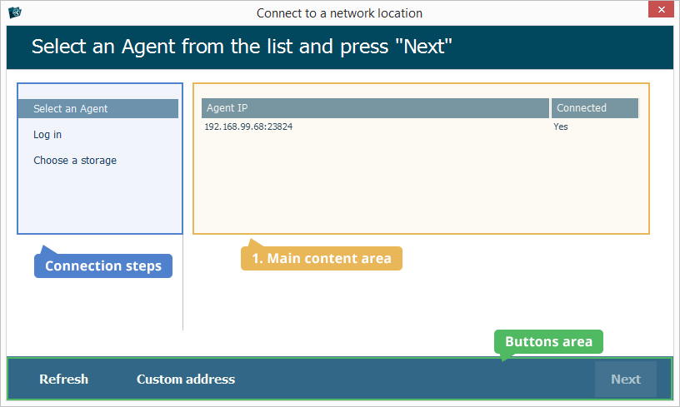Click empty bar space between Custom address and Next
Viewport: 680px width, 407px height.
pyautogui.click(x=417, y=380)
